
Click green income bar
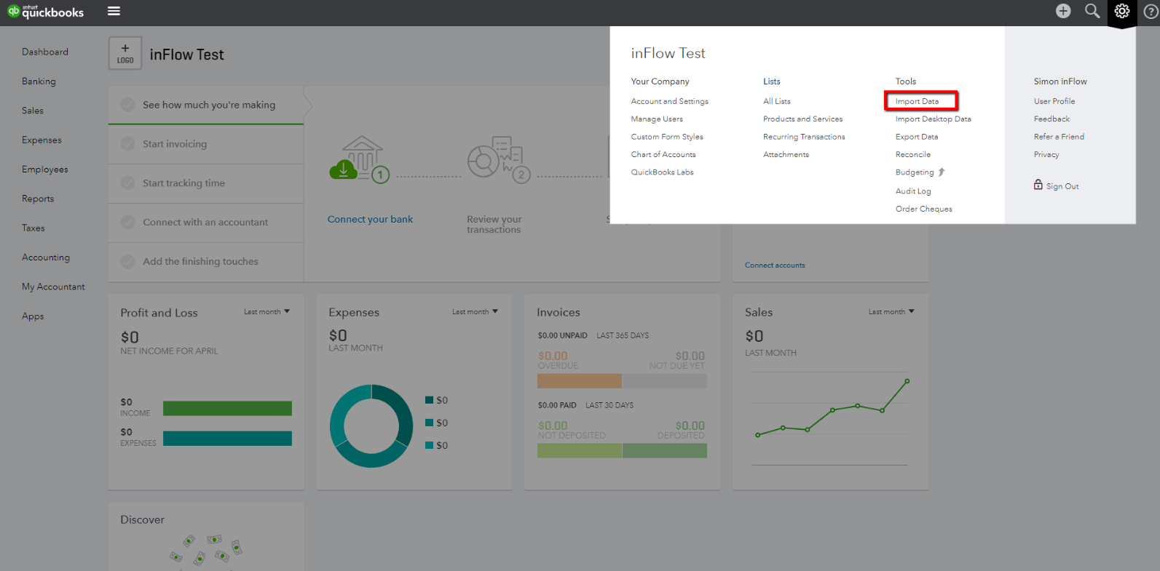click(227, 408)
